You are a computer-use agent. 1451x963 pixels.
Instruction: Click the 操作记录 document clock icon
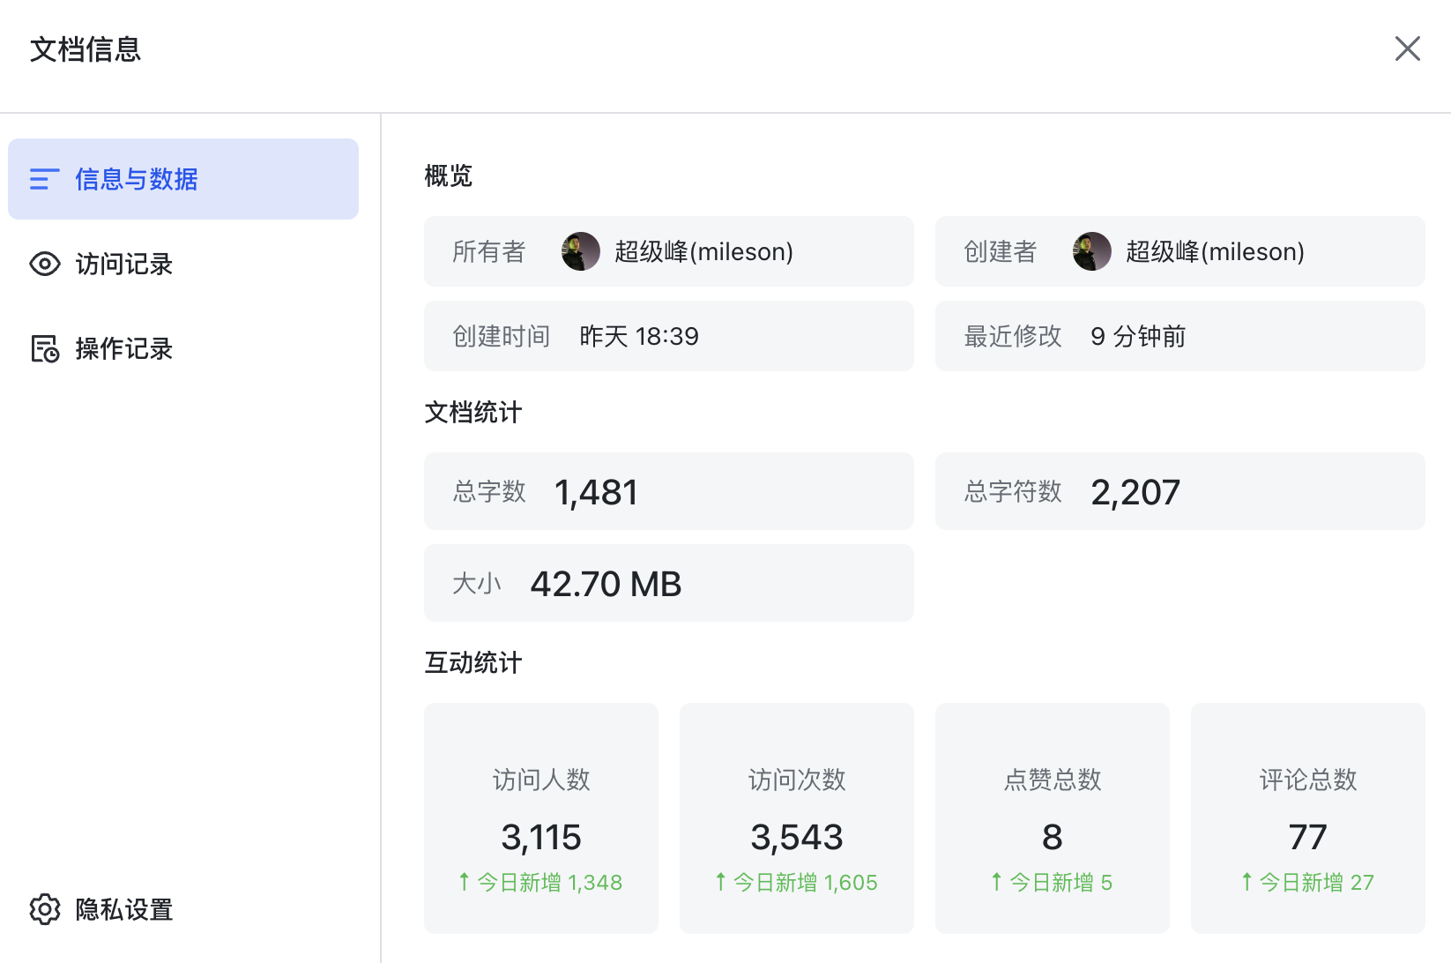pyautogui.click(x=45, y=348)
